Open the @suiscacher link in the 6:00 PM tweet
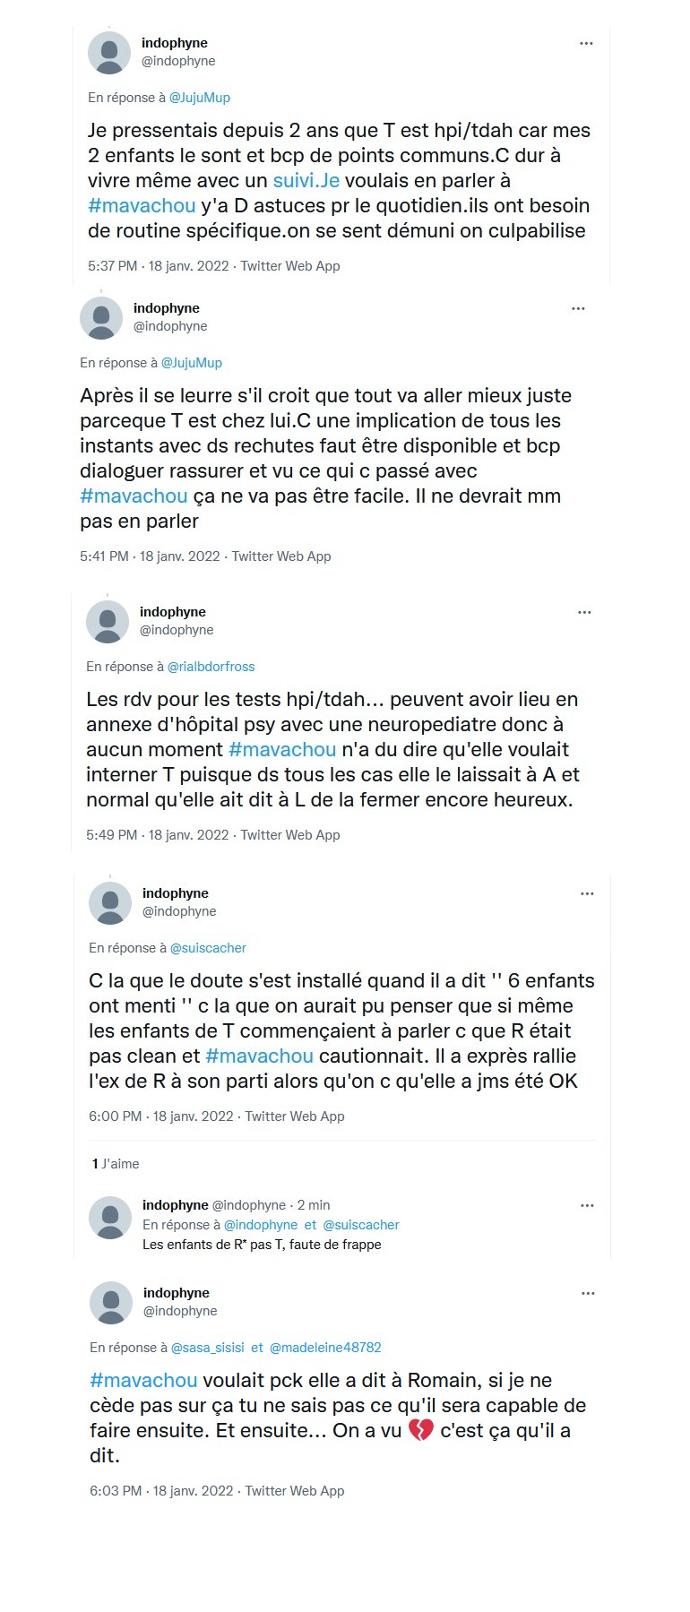 click(208, 948)
